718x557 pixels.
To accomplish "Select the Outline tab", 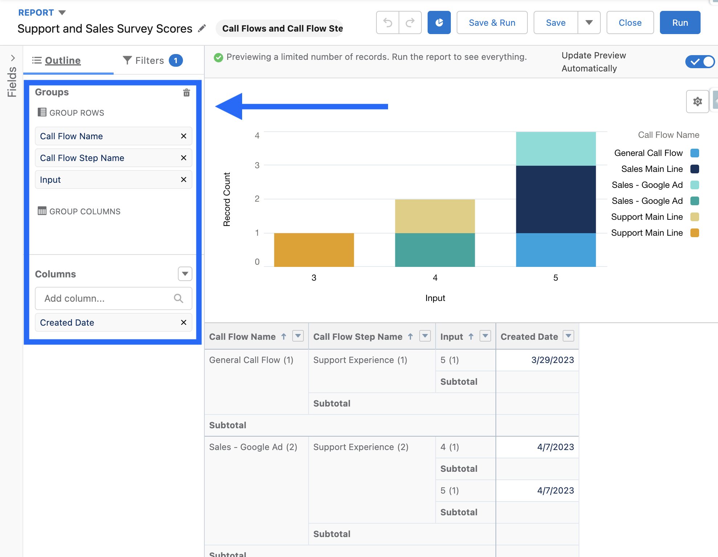I will coord(62,61).
